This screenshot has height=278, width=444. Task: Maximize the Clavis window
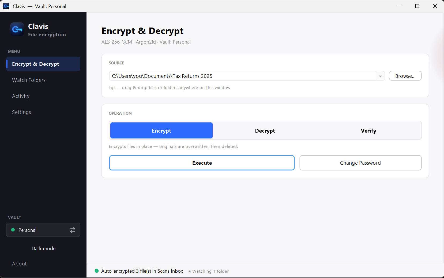417,6
